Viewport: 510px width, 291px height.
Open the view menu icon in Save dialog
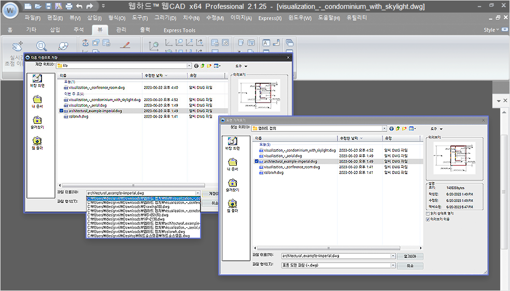pos(217,66)
